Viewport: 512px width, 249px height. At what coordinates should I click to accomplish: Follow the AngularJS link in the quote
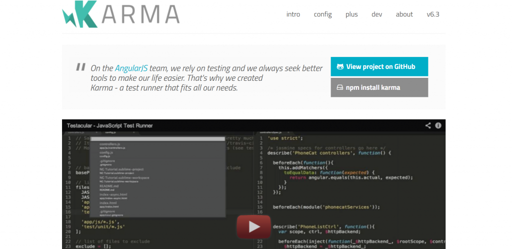131,68
